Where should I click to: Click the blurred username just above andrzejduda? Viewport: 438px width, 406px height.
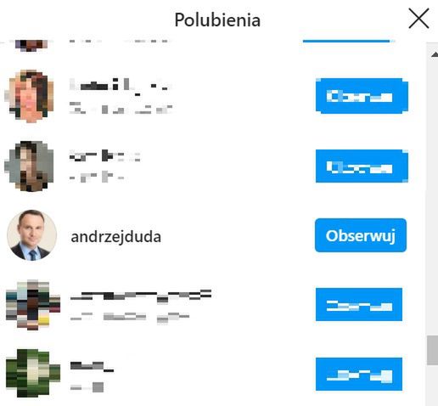(x=104, y=155)
